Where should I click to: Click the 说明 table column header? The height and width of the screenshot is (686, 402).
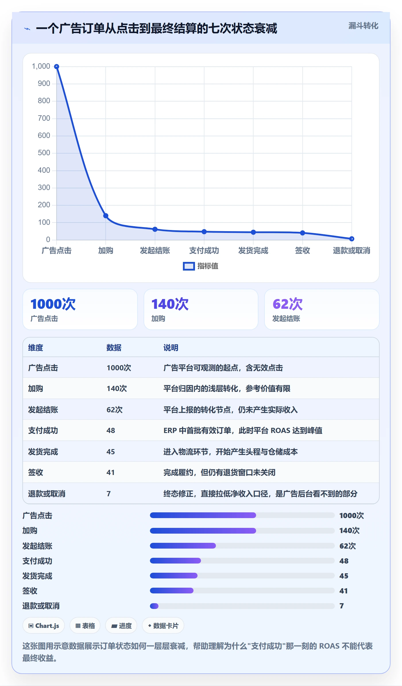coord(171,348)
